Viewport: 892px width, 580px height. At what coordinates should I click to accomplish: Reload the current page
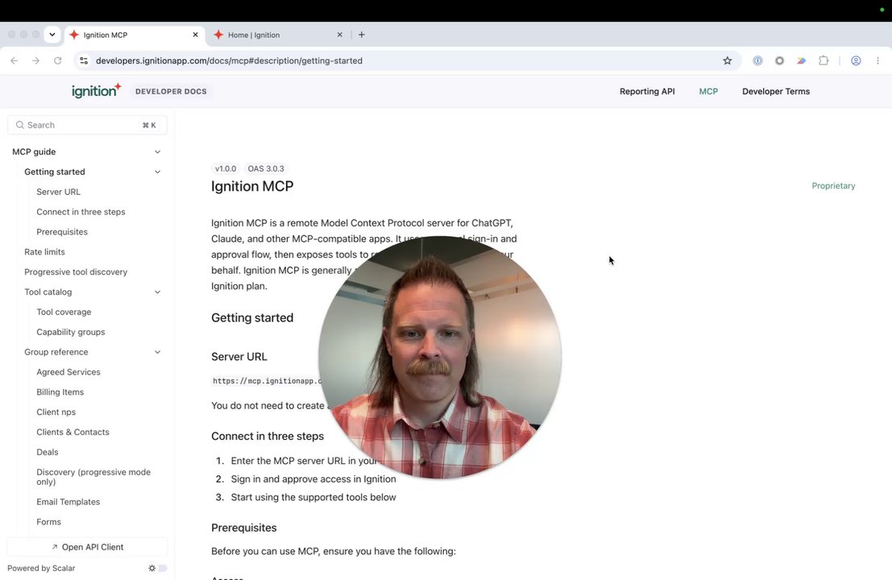point(57,61)
